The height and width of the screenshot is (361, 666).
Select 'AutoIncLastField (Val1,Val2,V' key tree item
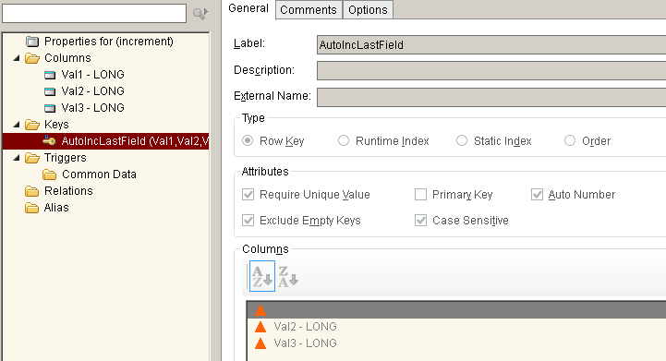tap(135, 141)
